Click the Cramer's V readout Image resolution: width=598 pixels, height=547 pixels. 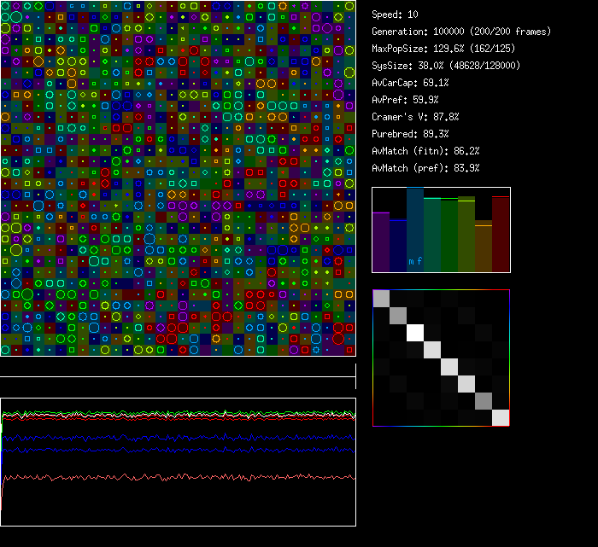tap(415, 117)
